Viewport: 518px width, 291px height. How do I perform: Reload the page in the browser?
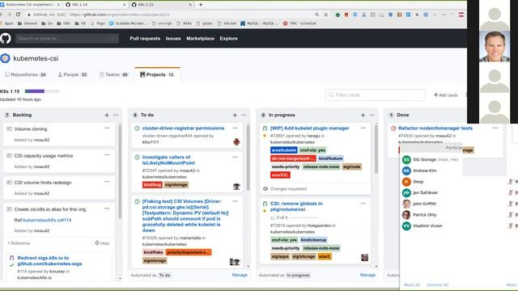click(x=18, y=15)
